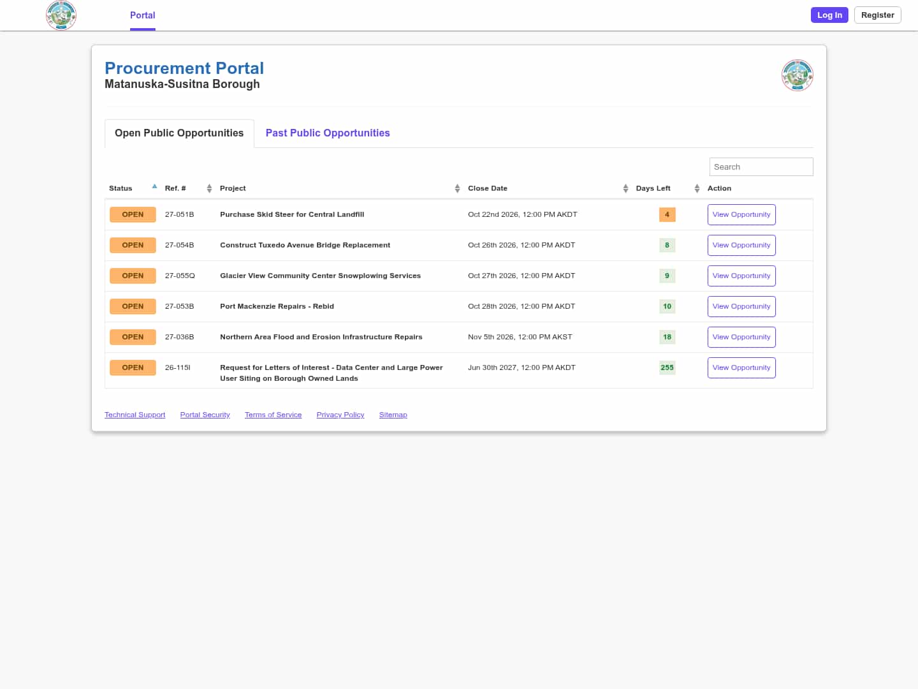Click the borough seal logo in top navigation
Image resolution: width=918 pixels, height=689 pixels.
pyautogui.click(x=61, y=15)
